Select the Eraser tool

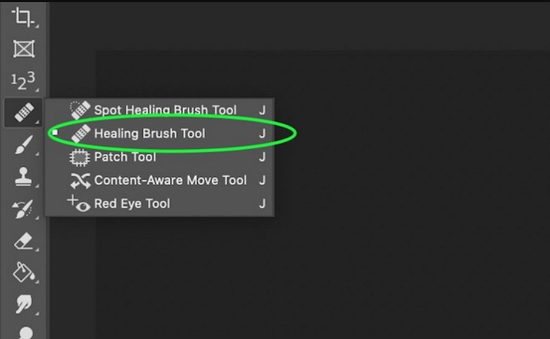pos(24,241)
